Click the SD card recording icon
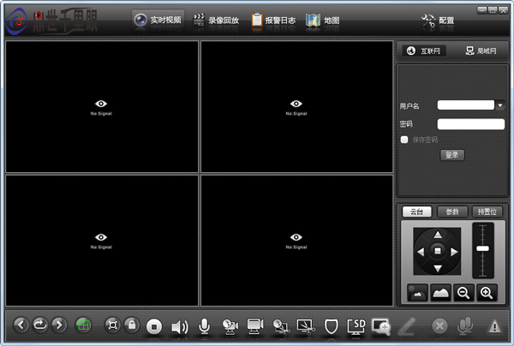This screenshot has width=514, height=346. (x=356, y=326)
